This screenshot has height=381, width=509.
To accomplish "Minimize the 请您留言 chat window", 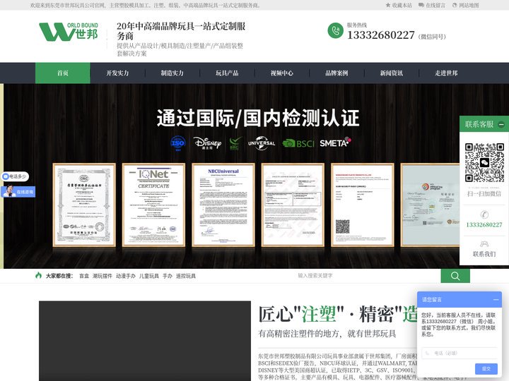I will (x=496, y=300).
